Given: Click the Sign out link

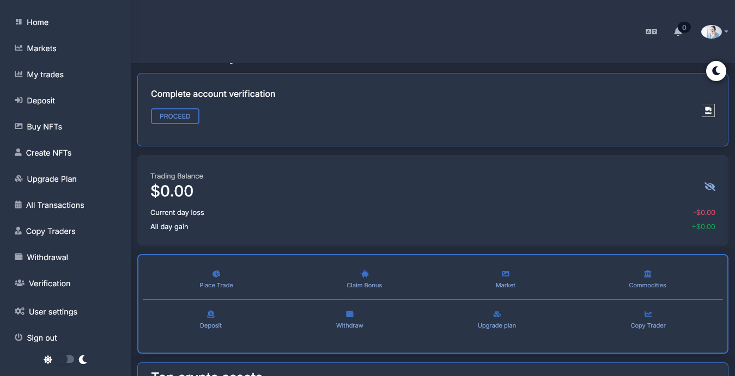Looking at the screenshot, I should click(x=41, y=338).
